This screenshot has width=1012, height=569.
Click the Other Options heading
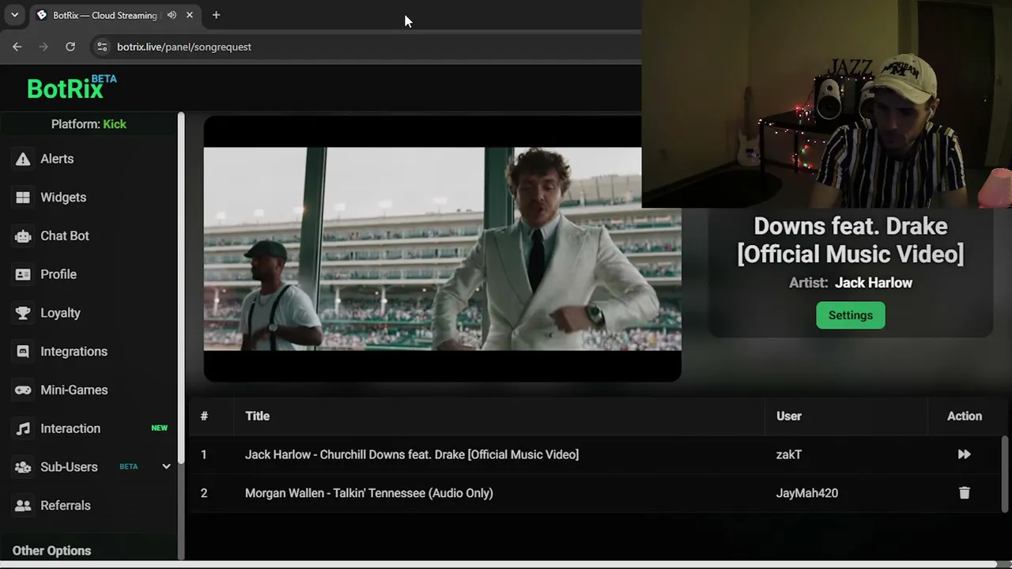[51, 551]
